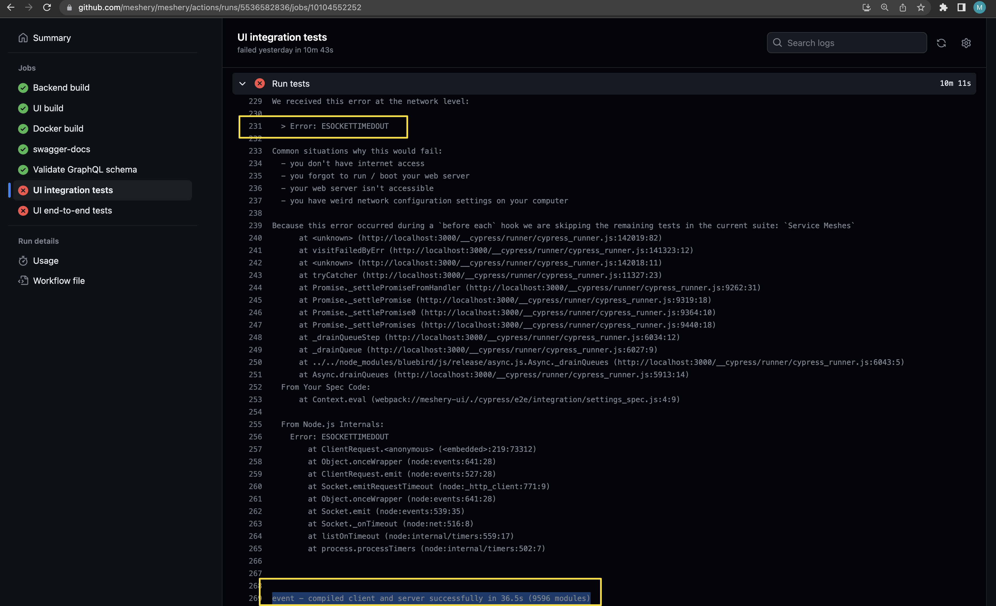
Task: Click the refresh logs icon
Action: click(942, 43)
